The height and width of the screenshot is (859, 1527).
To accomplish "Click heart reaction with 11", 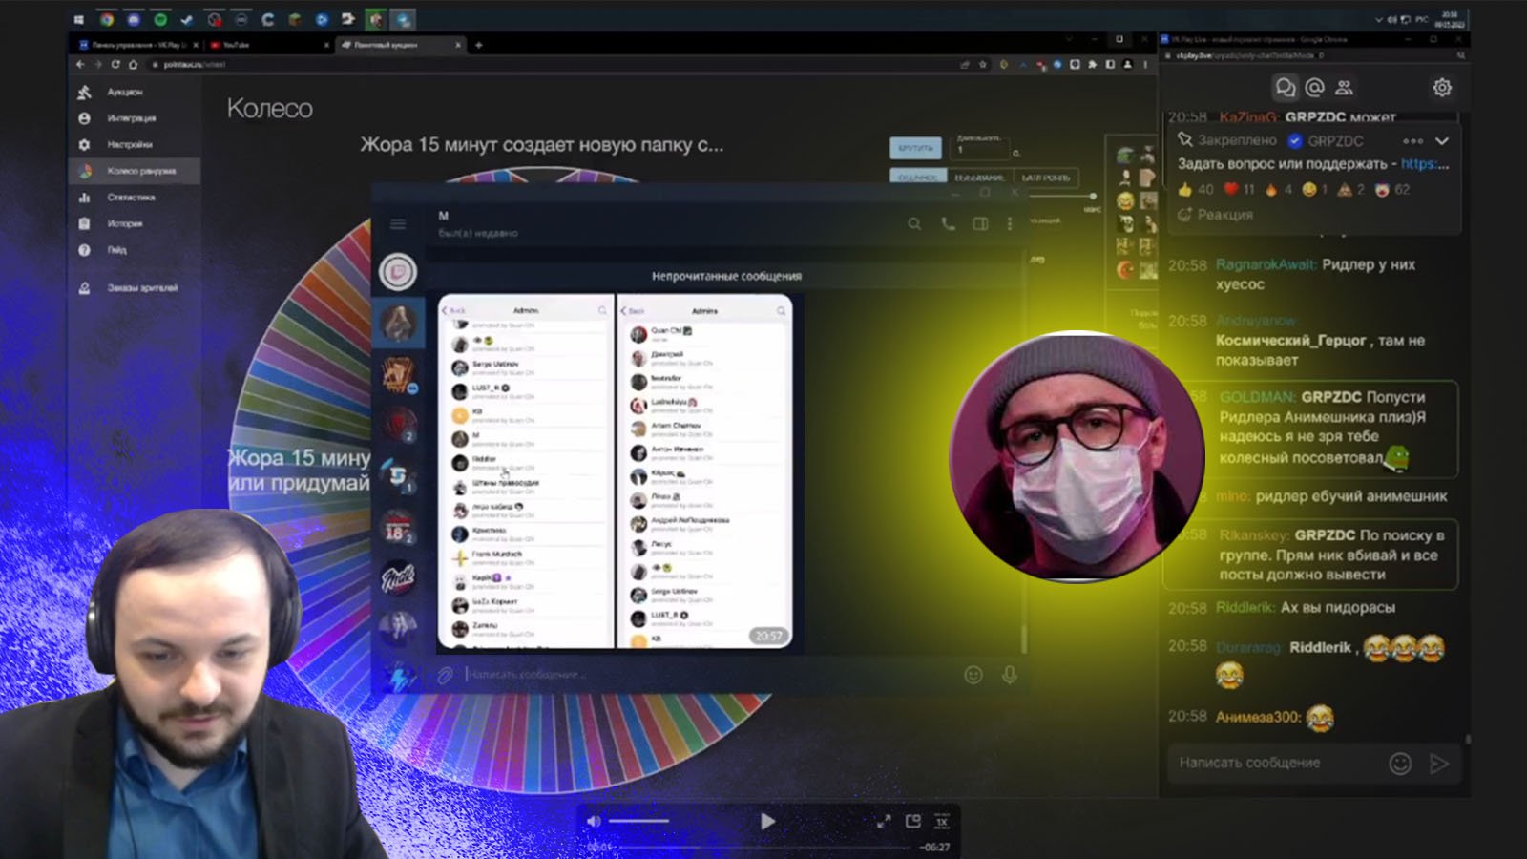I will (1239, 190).
